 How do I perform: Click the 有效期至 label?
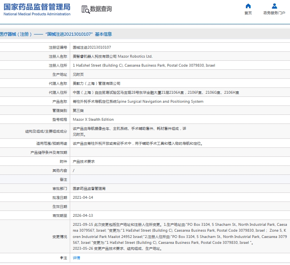(x=60, y=216)
